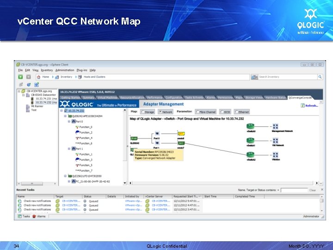
Task: Click the green vmnic7 NIC icon
Action: pos(181,143)
